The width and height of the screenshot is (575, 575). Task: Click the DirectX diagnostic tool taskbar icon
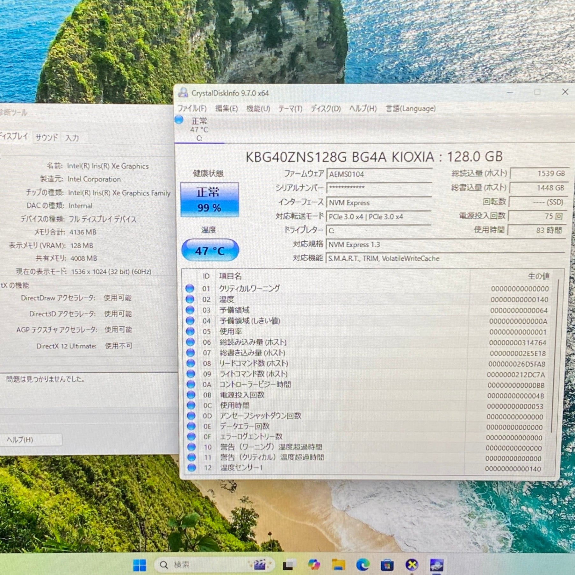pyautogui.click(x=412, y=565)
